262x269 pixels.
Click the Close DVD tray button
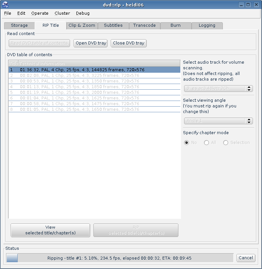coord(129,43)
